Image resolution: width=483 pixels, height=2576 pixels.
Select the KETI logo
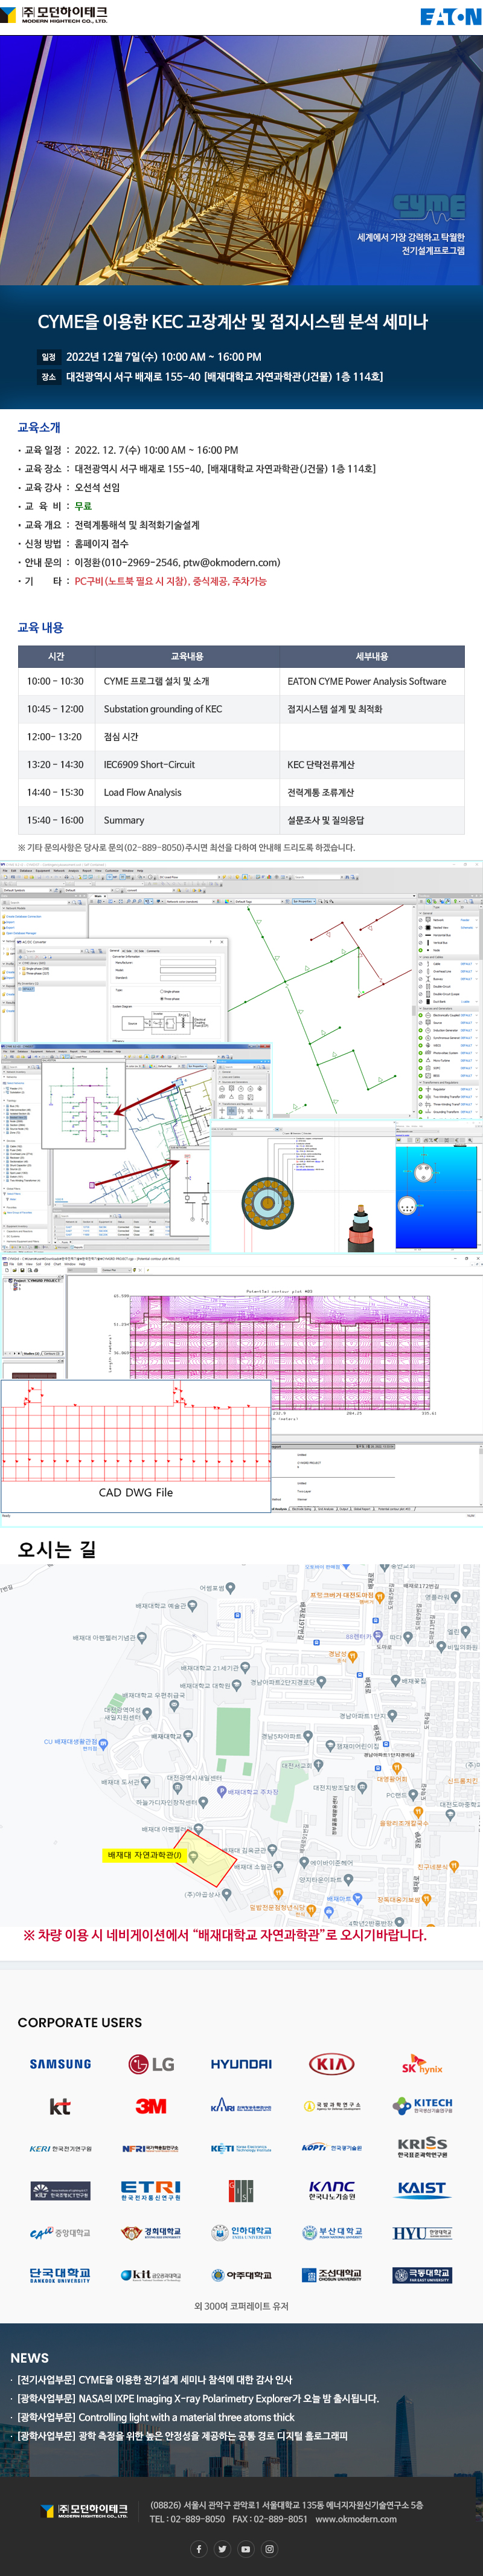pyautogui.click(x=241, y=2148)
